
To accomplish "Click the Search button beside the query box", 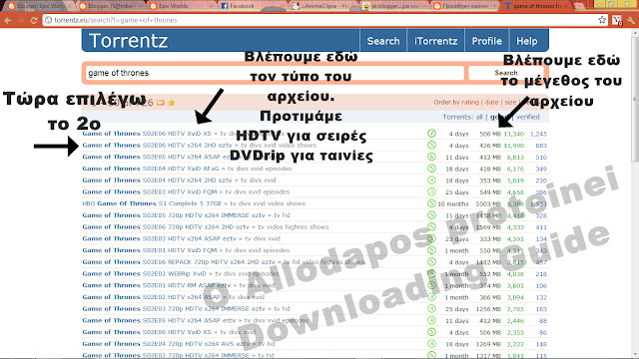I will tap(506, 73).
